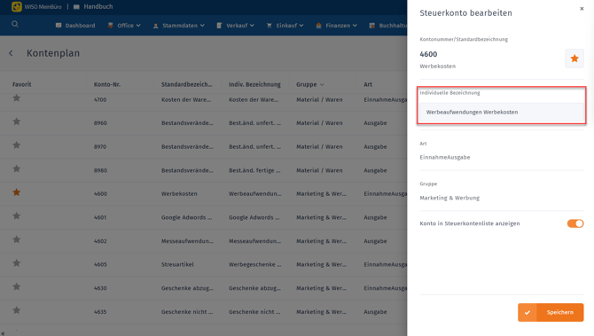Click the Standardbezeich... column header
This screenshot has height=336, width=594.
click(x=186, y=84)
